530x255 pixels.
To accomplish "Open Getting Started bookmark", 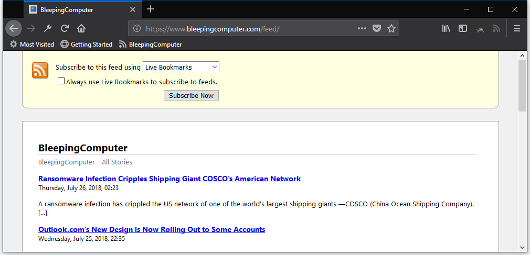I will click(86, 45).
